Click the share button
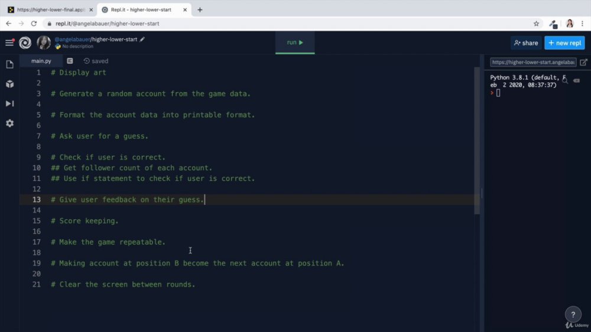 click(x=526, y=43)
